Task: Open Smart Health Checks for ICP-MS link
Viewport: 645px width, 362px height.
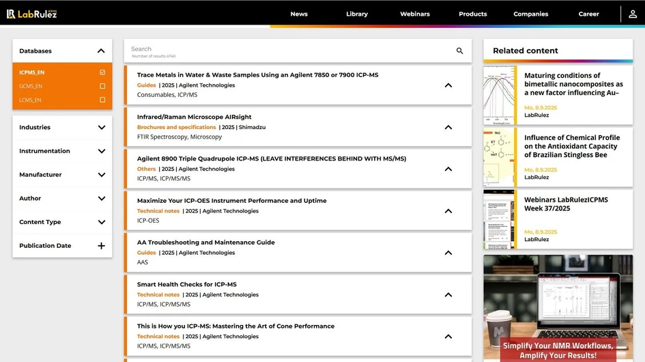Action: (186, 284)
